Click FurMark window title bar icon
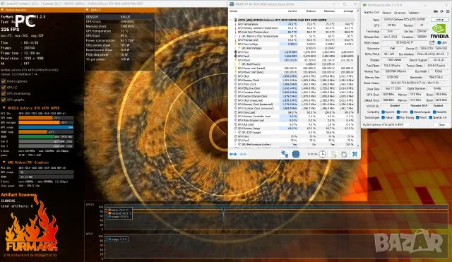452x262 pixels. click(x=2, y=4)
